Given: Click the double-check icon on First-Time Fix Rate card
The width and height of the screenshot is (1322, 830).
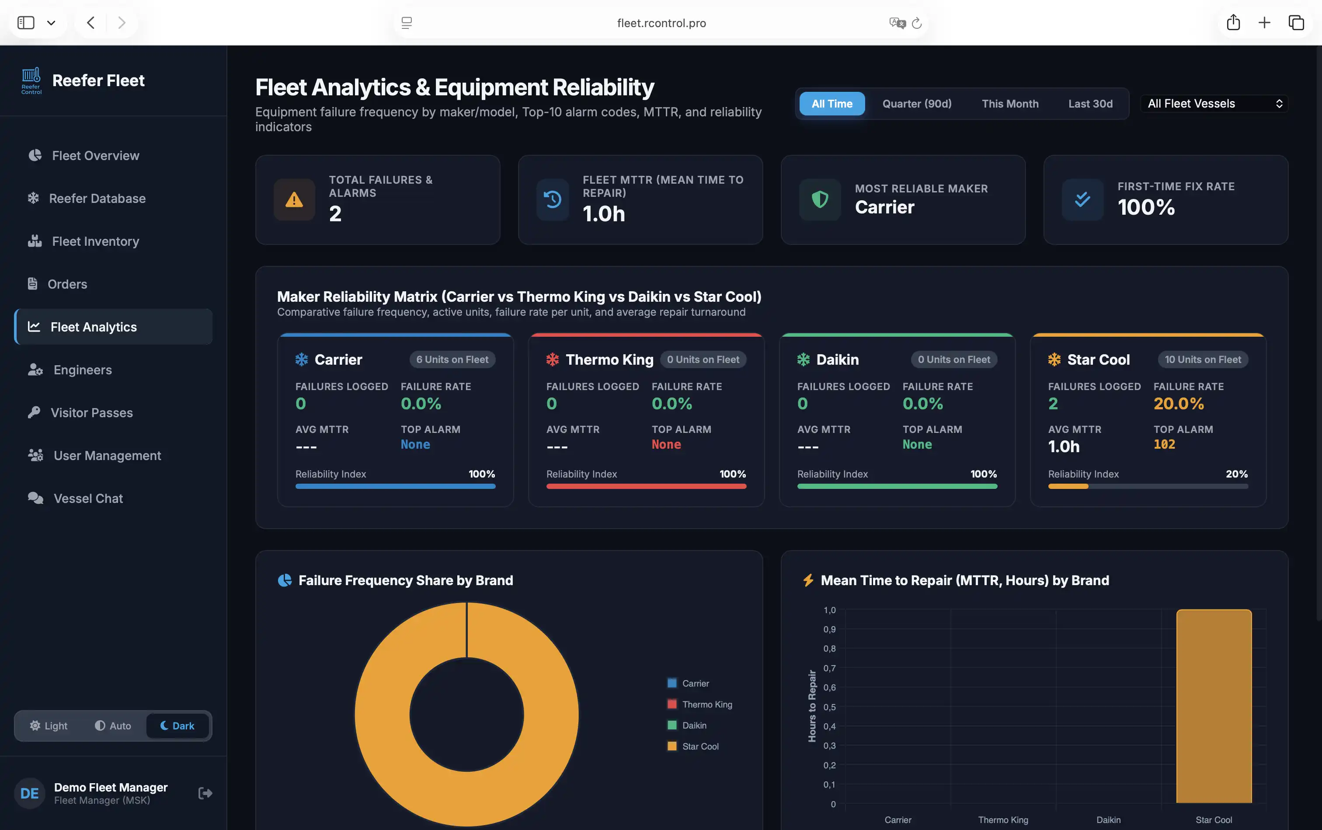Looking at the screenshot, I should pyautogui.click(x=1082, y=199).
